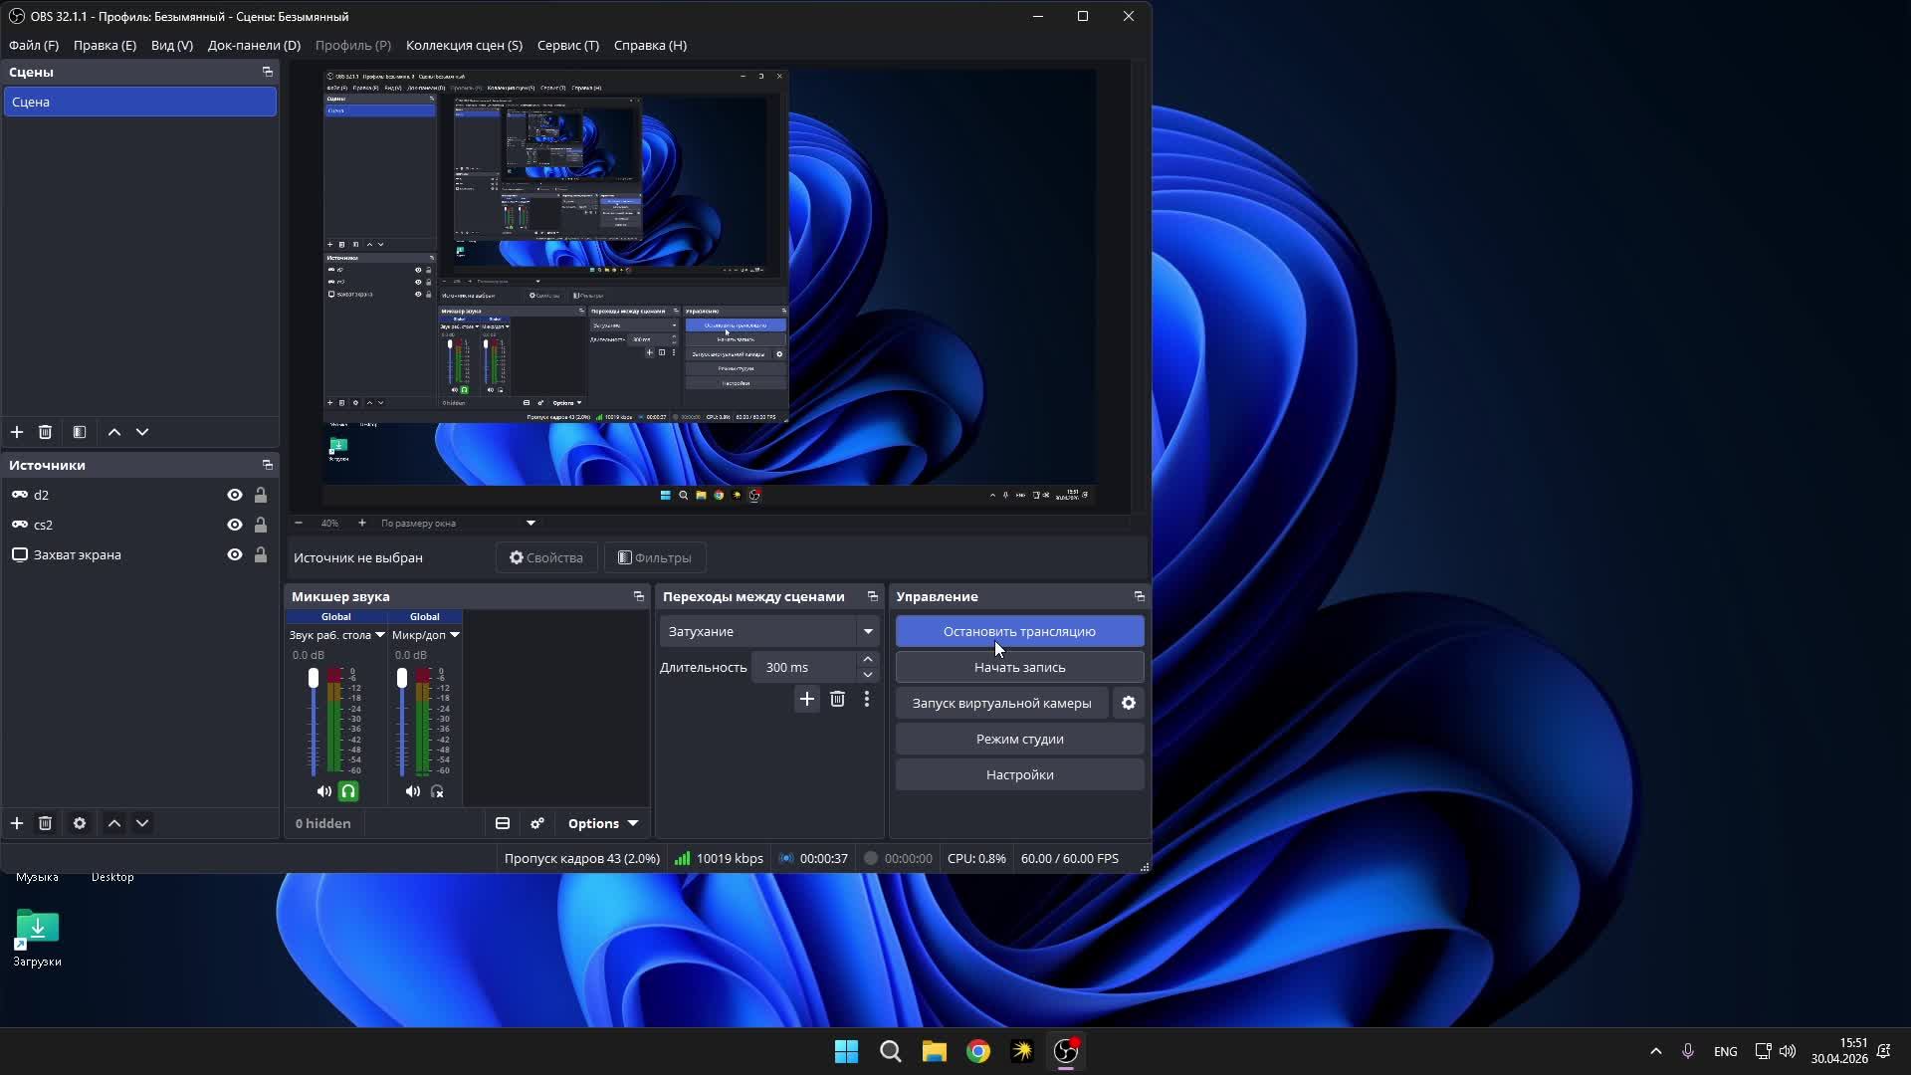Hide the d2 source using eye icon
The image size is (1911, 1075).
pos(235,495)
